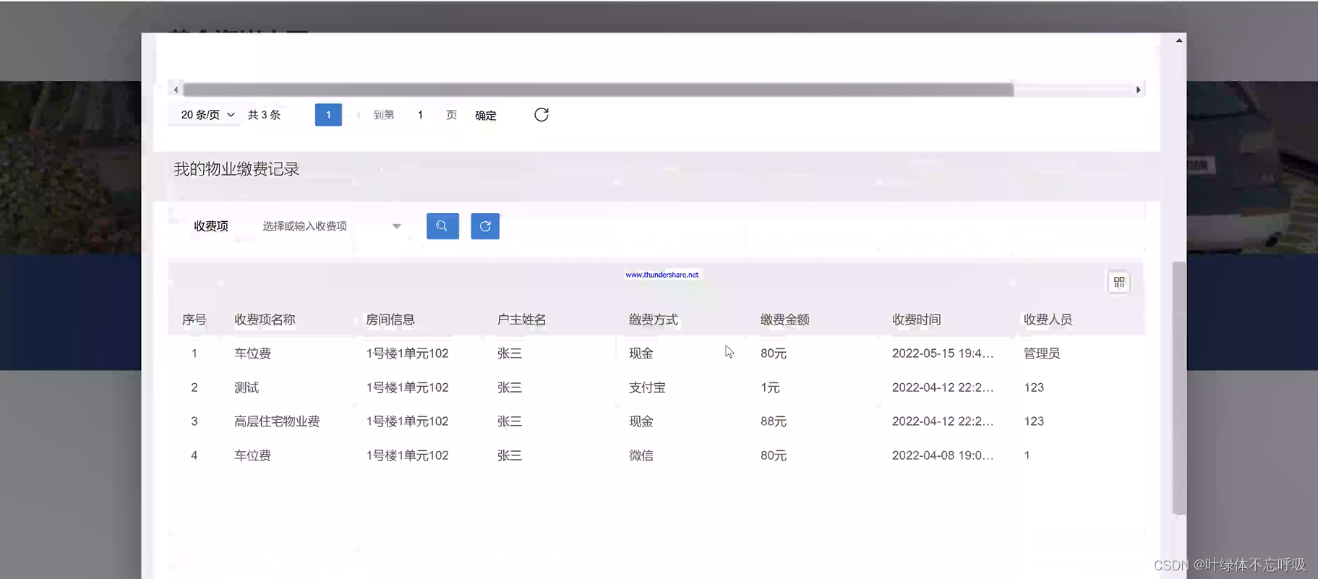Click the 缴费金额 column header
This screenshot has width=1318, height=579.
click(785, 319)
